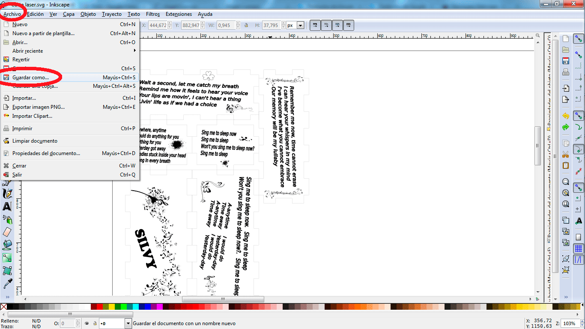Image resolution: width=585 pixels, height=329 pixels.
Task: Select the Eraser tool
Action: (x=7, y=232)
